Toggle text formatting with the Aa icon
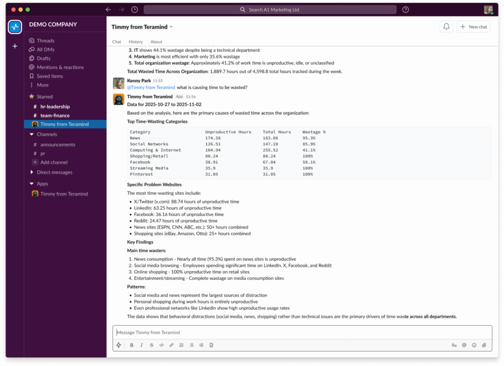Viewport: 504px width, 366px height. 454,345
